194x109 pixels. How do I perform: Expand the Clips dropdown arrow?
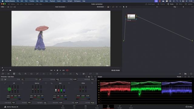tap(43, 4)
